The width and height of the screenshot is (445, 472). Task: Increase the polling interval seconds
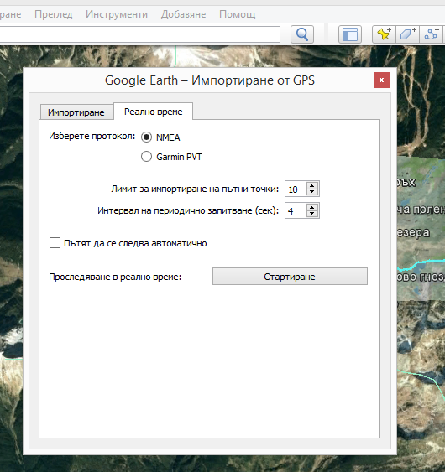click(x=312, y=207)
